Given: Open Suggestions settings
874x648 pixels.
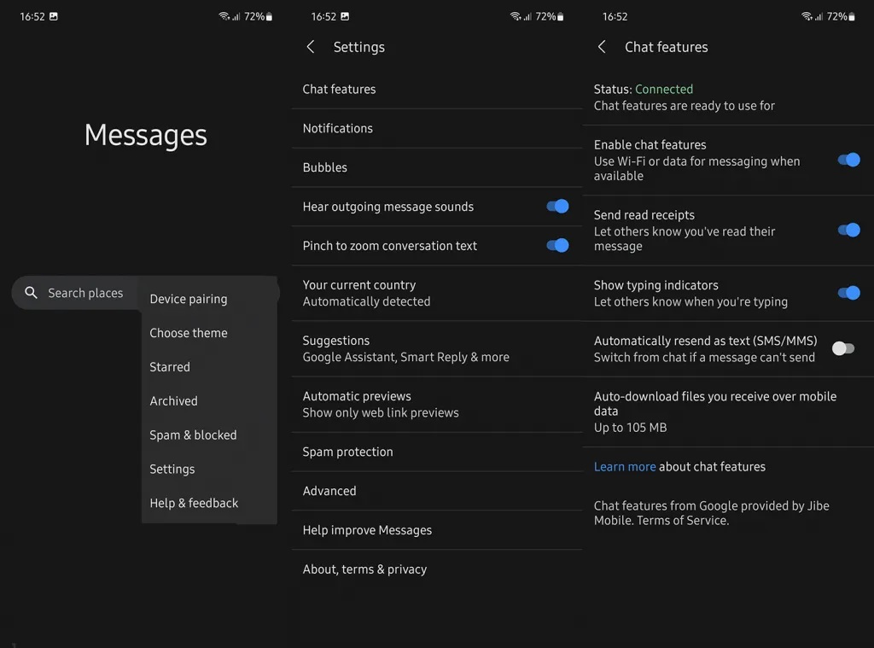Looking at the screenshot, I should [436, 348].
